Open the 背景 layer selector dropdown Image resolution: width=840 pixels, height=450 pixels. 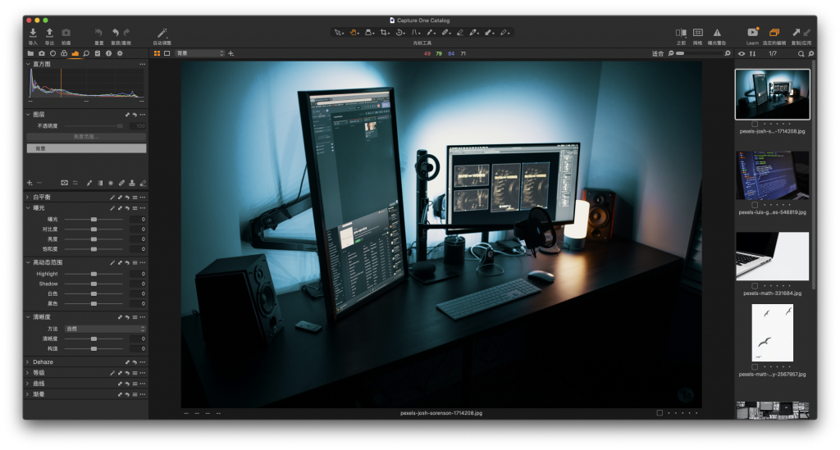(x=200, y=53)
